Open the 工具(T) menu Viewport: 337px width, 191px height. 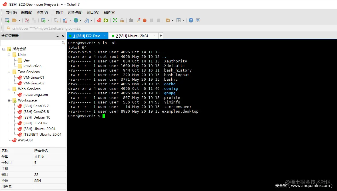tap(58, 13)
